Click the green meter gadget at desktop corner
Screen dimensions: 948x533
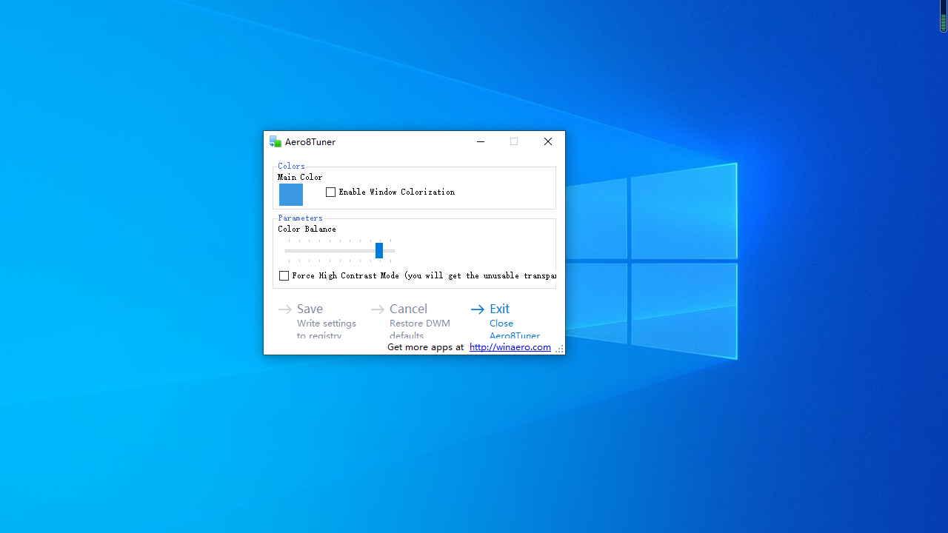(x=944, y=16)
